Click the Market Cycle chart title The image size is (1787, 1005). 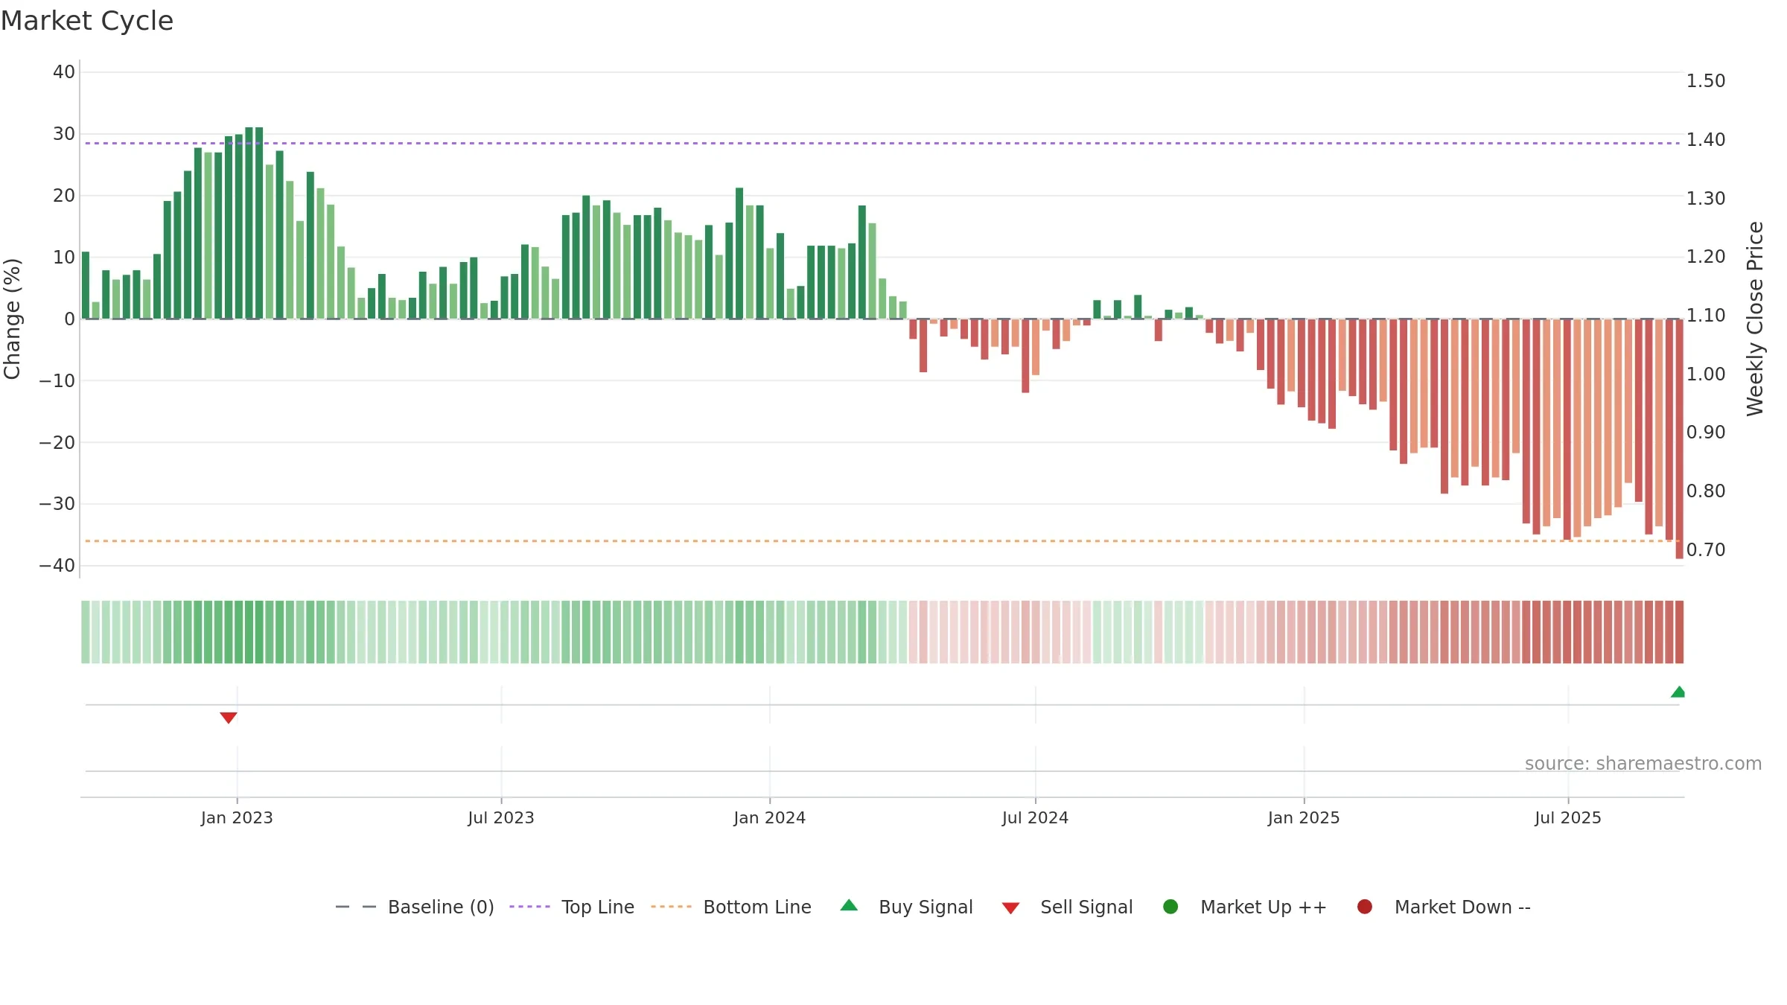(87, 21)
